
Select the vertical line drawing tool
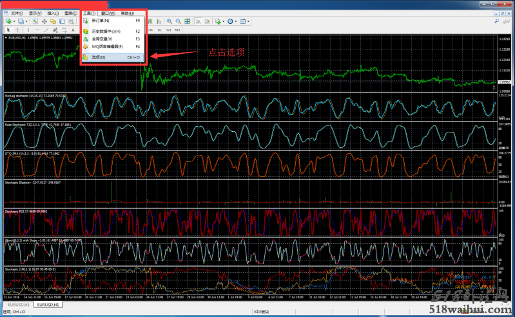coord(29,30)
